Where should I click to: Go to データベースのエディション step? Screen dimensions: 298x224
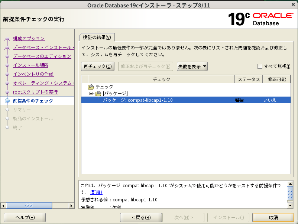42,56
